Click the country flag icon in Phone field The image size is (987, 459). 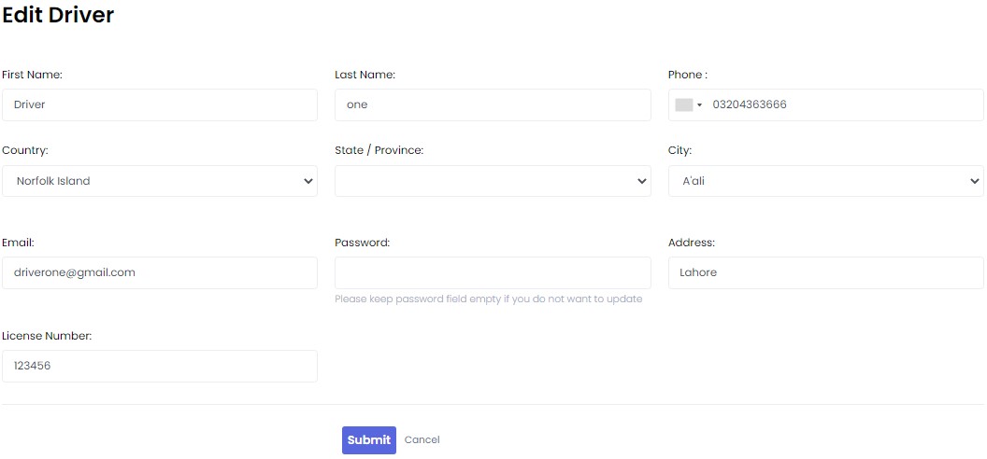pyautogui.click(x=683, y=105)
